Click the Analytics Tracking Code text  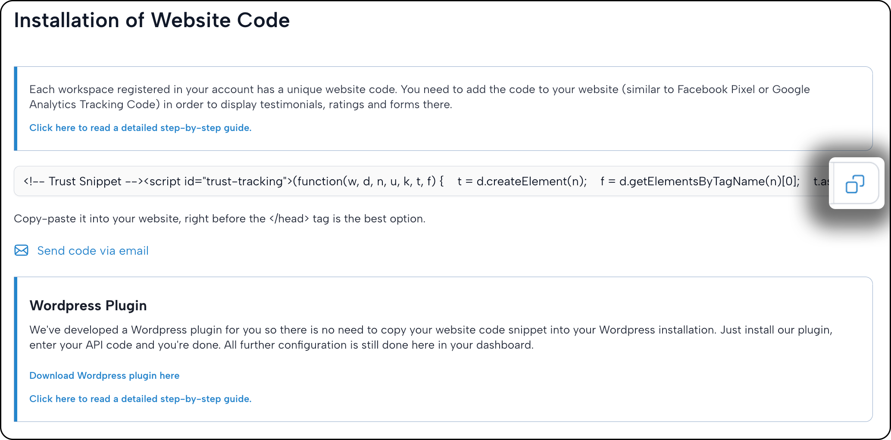(x=92, y=105)
